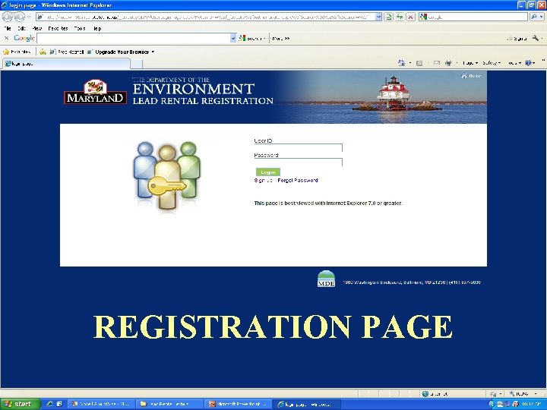Click the Add to Favorites Bar icon
The width and height of the screenshot is (547, 410).
[43, 52]
